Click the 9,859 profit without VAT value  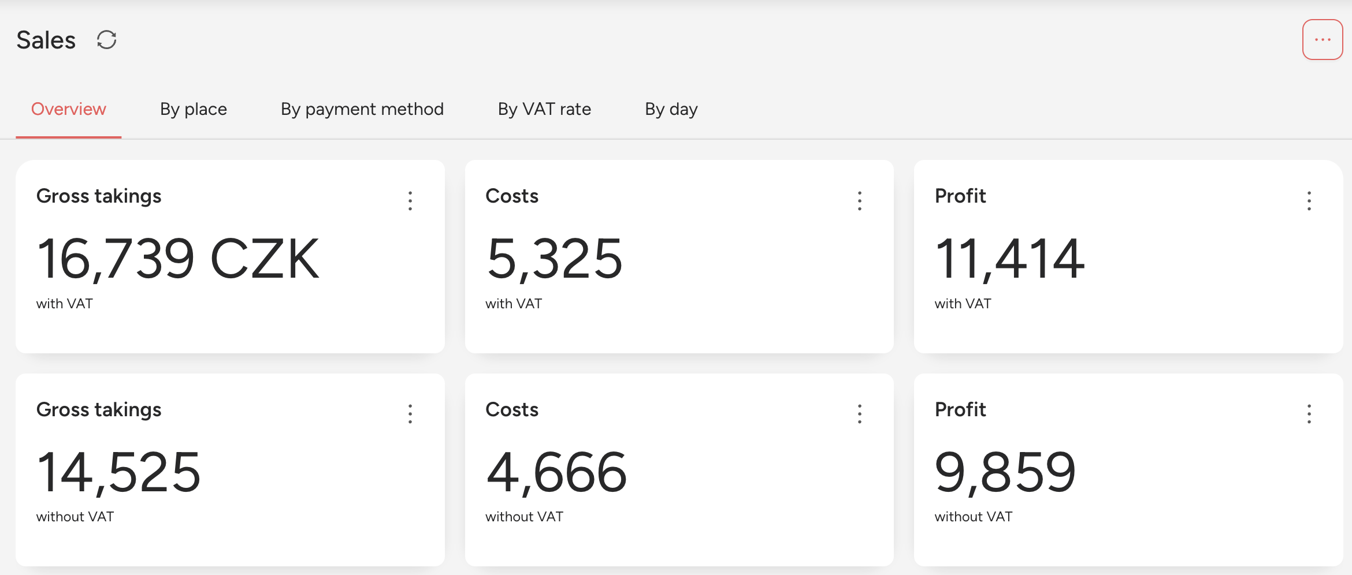(x=1005, y=472)
